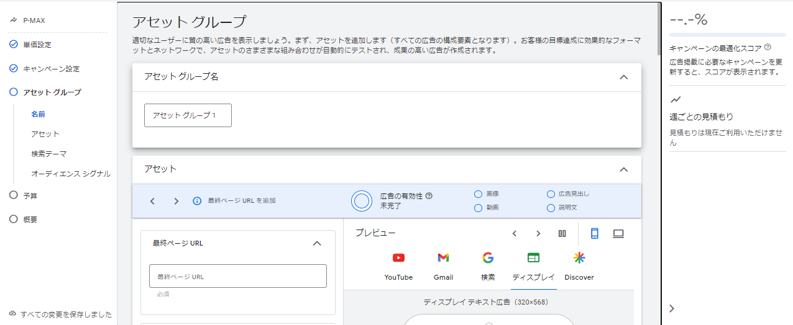
Task: Collapse the 最終ページ URL card
Action: pos(317,244)
